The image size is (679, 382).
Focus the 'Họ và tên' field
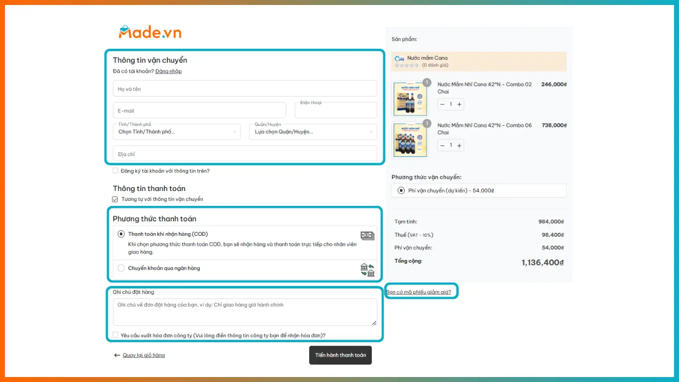pos(245,89)
